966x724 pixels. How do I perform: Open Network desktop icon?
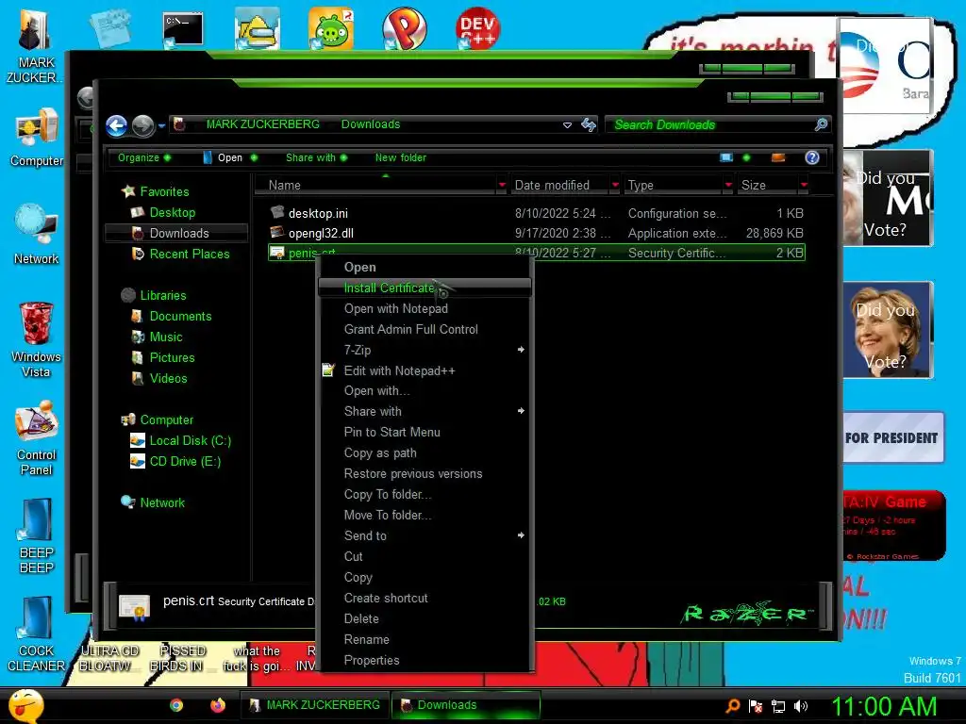point(37,234)
